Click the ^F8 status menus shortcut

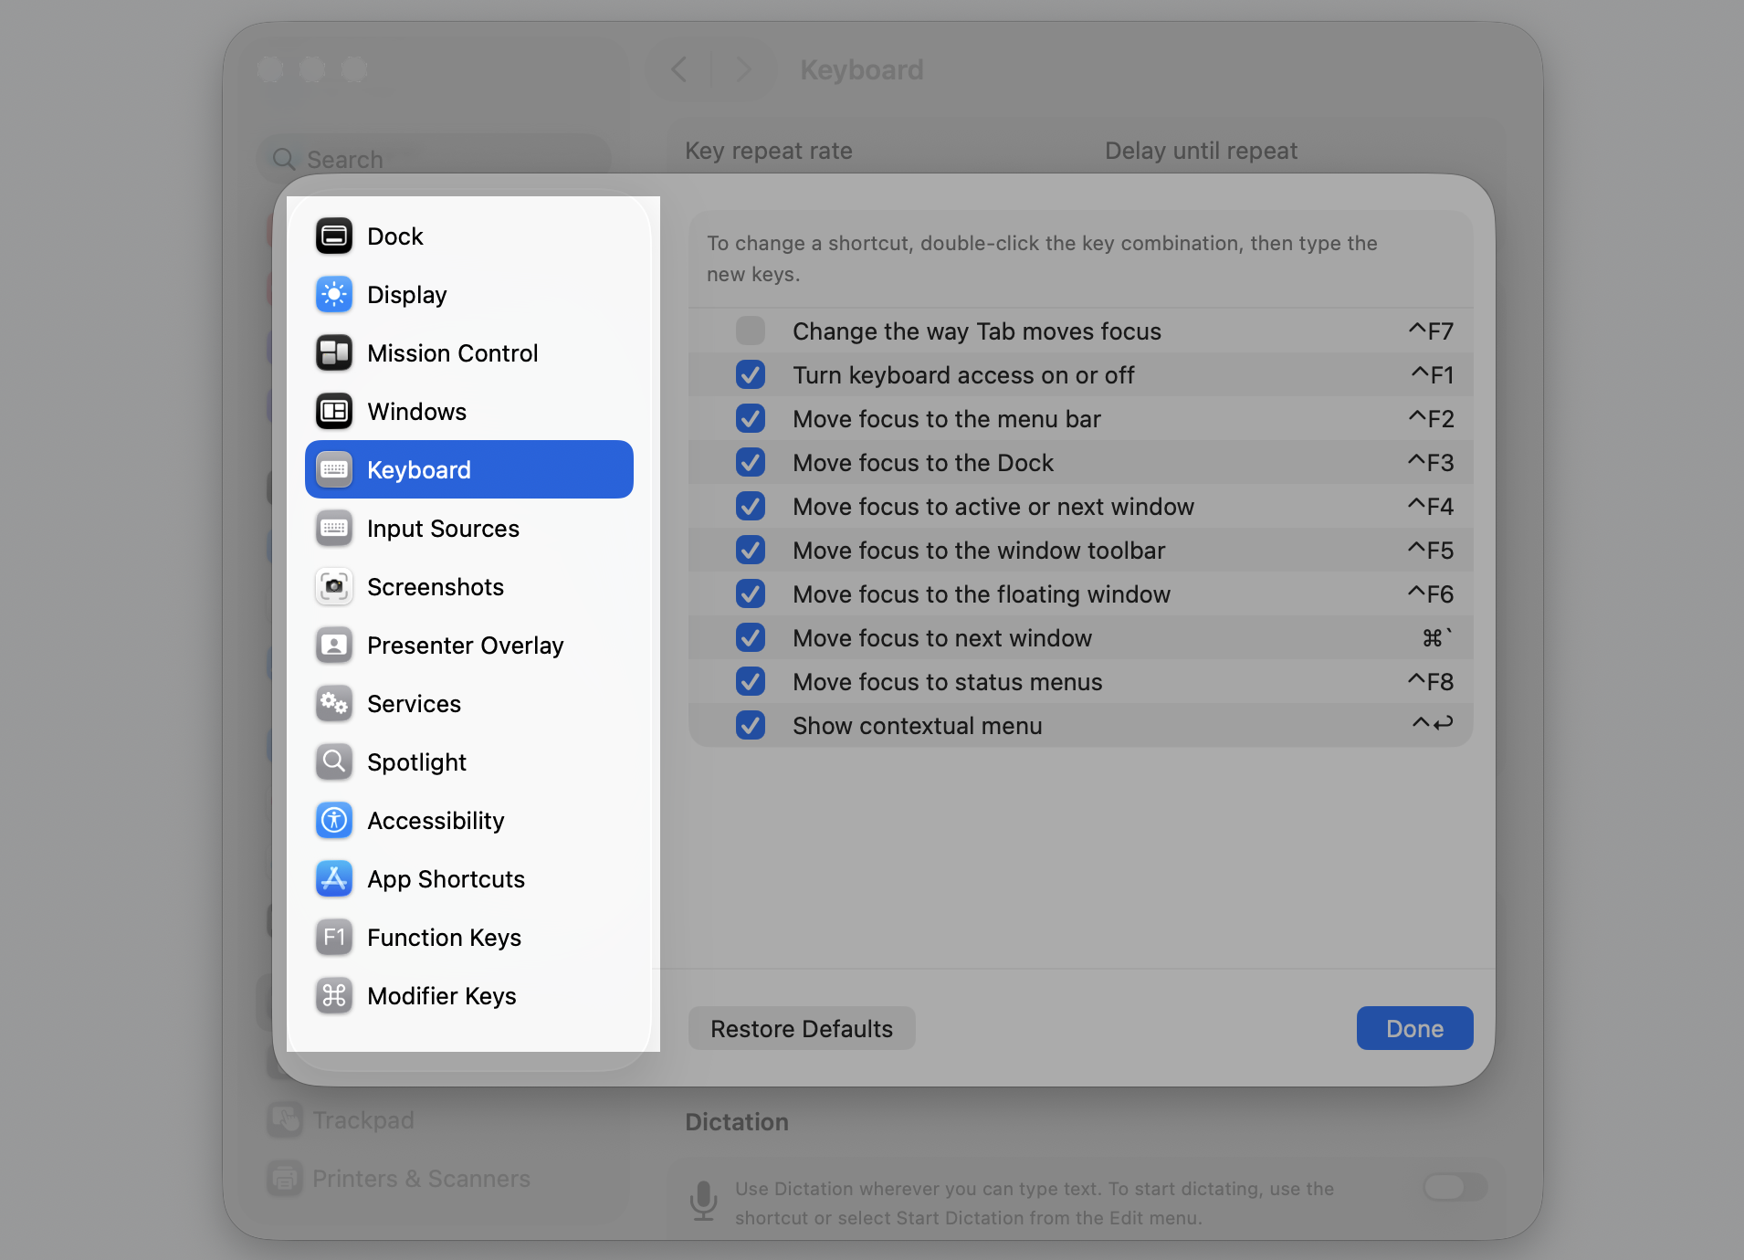pyautogui.click(x=1431, y=681)
